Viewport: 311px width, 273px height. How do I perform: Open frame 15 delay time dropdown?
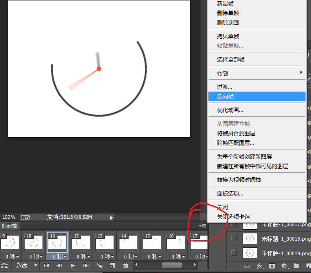pos(155,257)
